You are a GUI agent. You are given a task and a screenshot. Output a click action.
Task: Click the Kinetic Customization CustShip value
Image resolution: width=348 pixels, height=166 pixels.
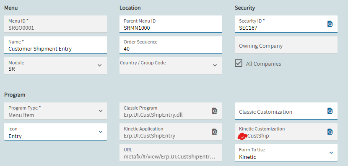tap(258, 135)
